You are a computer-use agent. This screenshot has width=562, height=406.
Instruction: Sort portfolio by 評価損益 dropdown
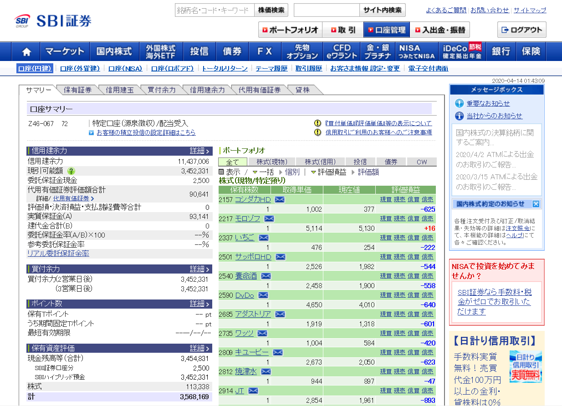(x=328, y=173)
